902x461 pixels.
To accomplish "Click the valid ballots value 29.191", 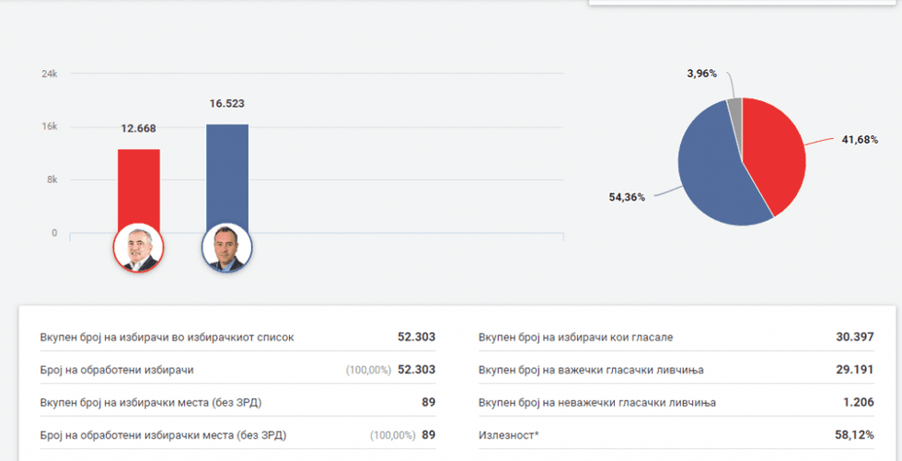I will click(854, 370).
